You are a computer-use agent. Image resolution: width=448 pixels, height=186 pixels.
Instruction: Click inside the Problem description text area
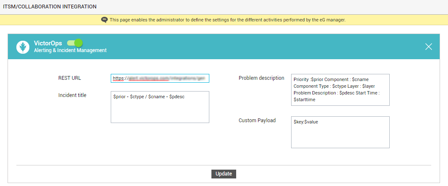pos(340,90)
